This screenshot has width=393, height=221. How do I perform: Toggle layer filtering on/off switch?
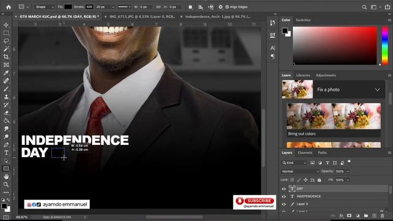[349, 161]
